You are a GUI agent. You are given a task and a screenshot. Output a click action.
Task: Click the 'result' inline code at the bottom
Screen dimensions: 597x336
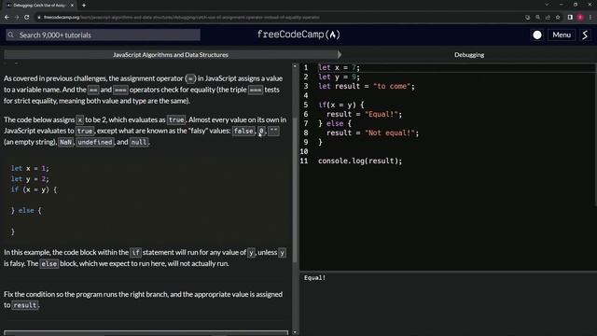point(25,305)
